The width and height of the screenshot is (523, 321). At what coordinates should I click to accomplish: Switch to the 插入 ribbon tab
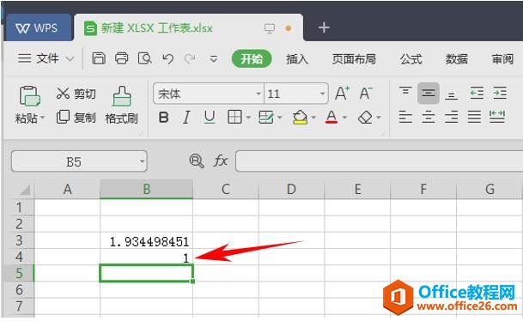[x=297, y=59]
